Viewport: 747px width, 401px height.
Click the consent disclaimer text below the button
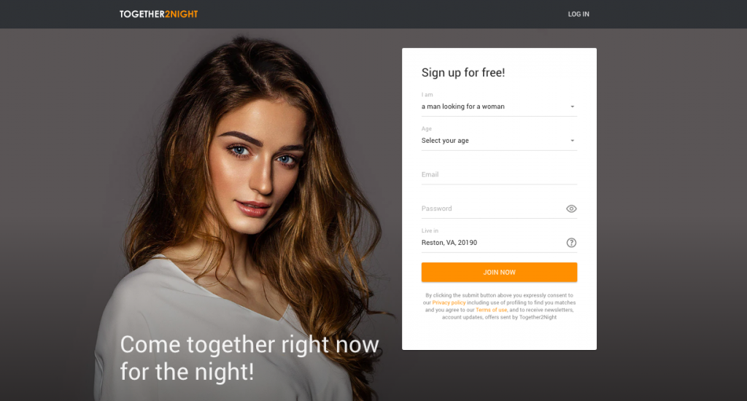pos(499,306)
